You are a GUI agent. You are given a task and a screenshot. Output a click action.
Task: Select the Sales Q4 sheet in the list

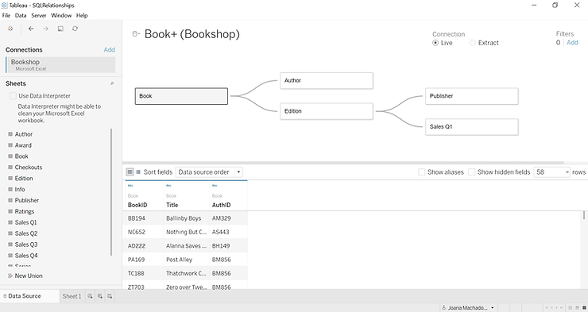coord(26,256)
